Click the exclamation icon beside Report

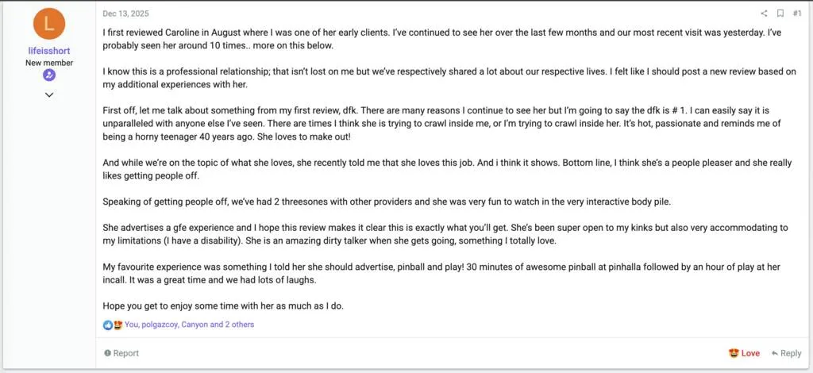(107, 353)
